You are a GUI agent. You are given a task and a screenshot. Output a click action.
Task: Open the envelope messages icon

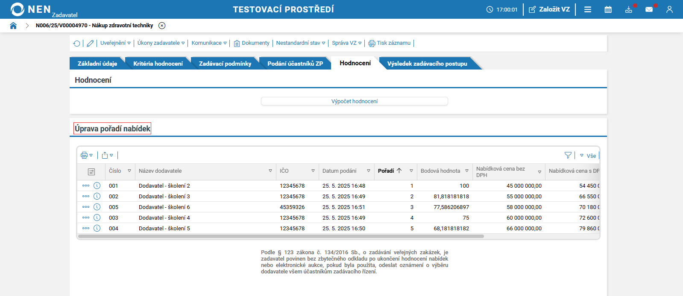649,9
